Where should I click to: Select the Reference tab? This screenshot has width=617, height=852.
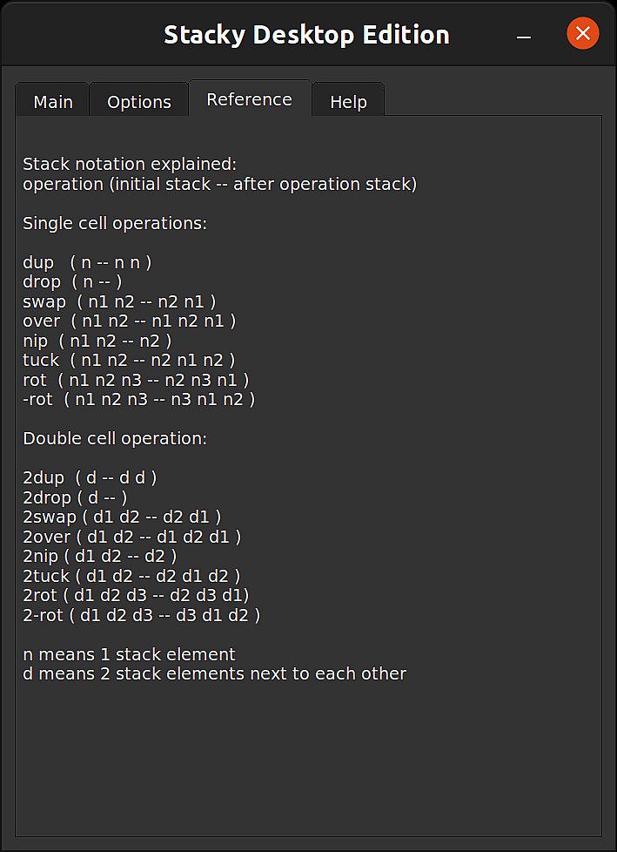click(249, 99)
